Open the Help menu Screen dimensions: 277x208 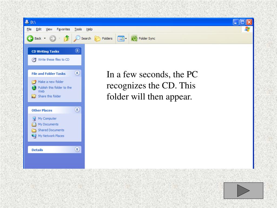click(x=89, y=29)
